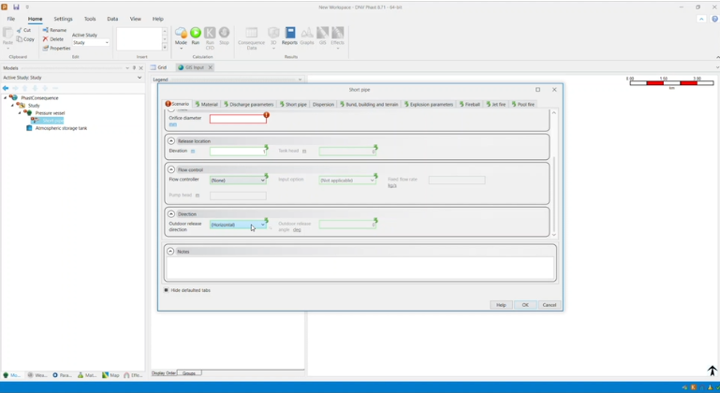Open the File menu
This screenshot has height=393, width=720.
[11, 19]
